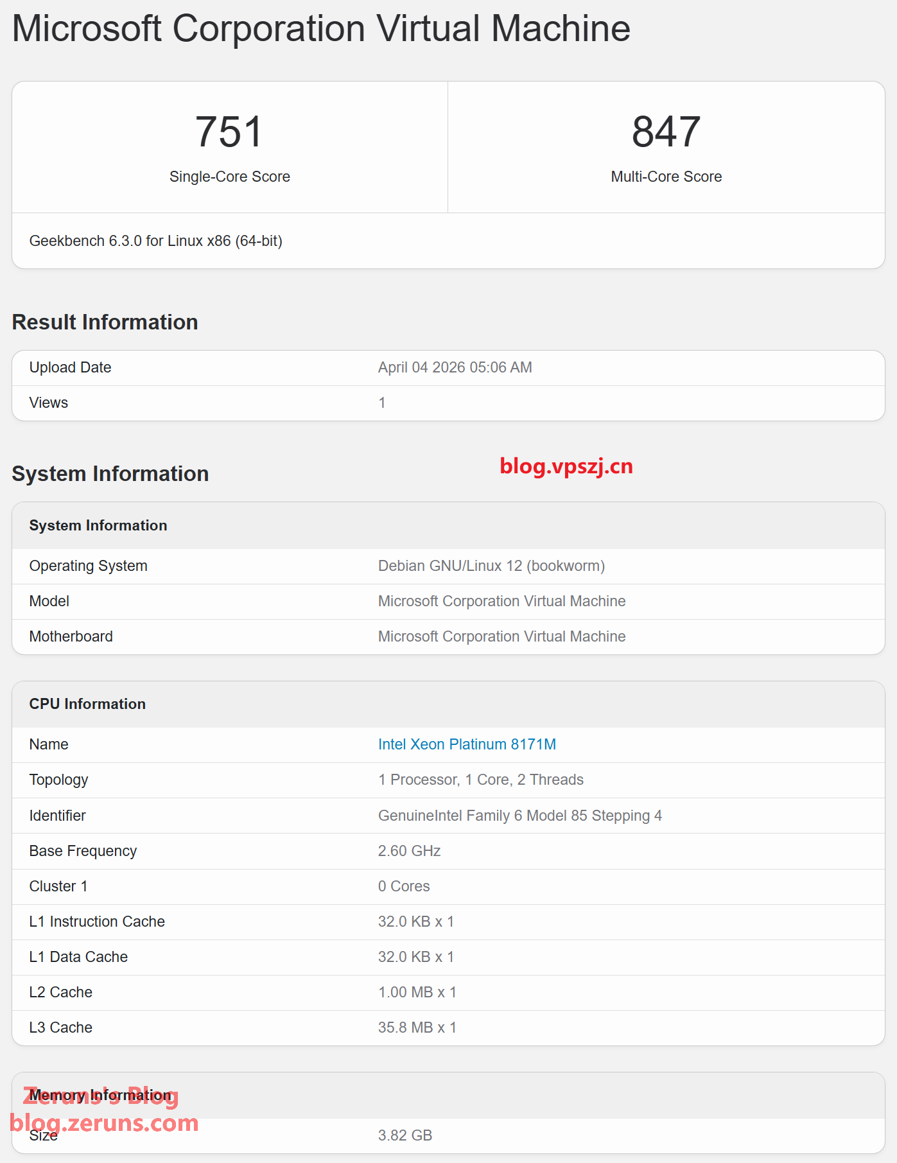Click the CPU Information section header
Image resolution: width=897 pixels, height=1163 pixels.
(87, 704)
